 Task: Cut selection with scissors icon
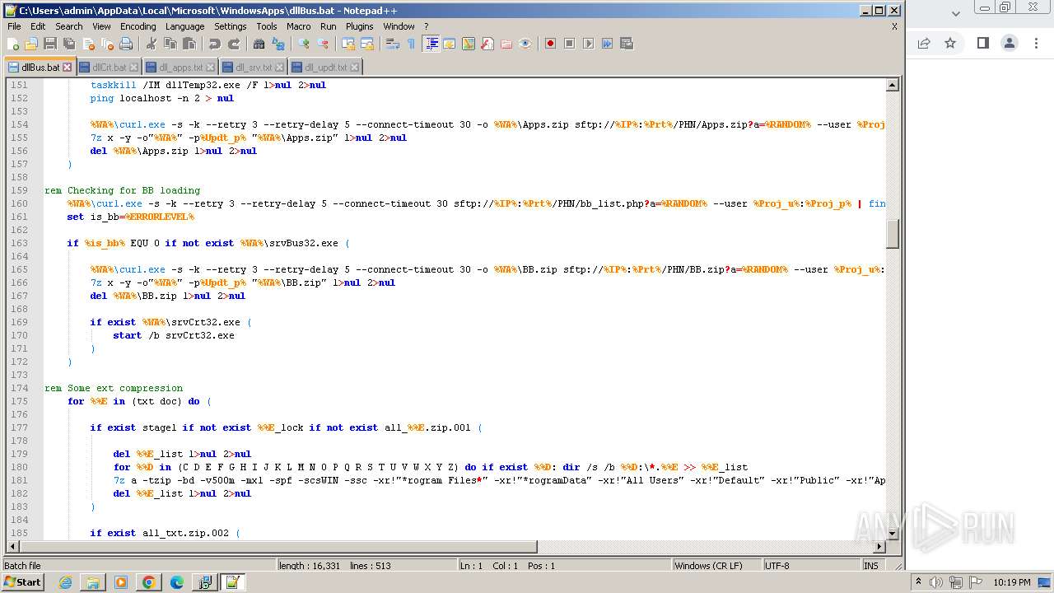[152, 44]
